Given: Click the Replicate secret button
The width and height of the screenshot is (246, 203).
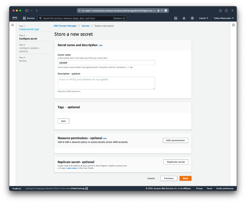Looking at the screenshot, I should pyautogui.click(x=176, y=162).
